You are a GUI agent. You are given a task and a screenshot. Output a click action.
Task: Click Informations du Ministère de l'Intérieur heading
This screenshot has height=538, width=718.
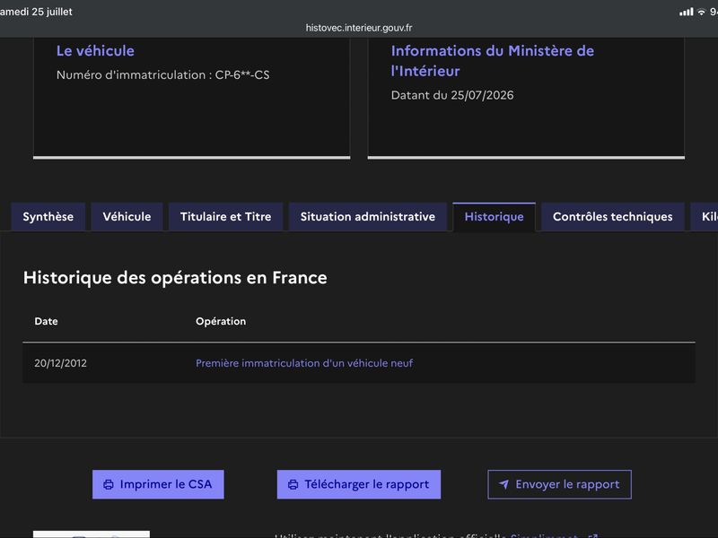point(492,61)
